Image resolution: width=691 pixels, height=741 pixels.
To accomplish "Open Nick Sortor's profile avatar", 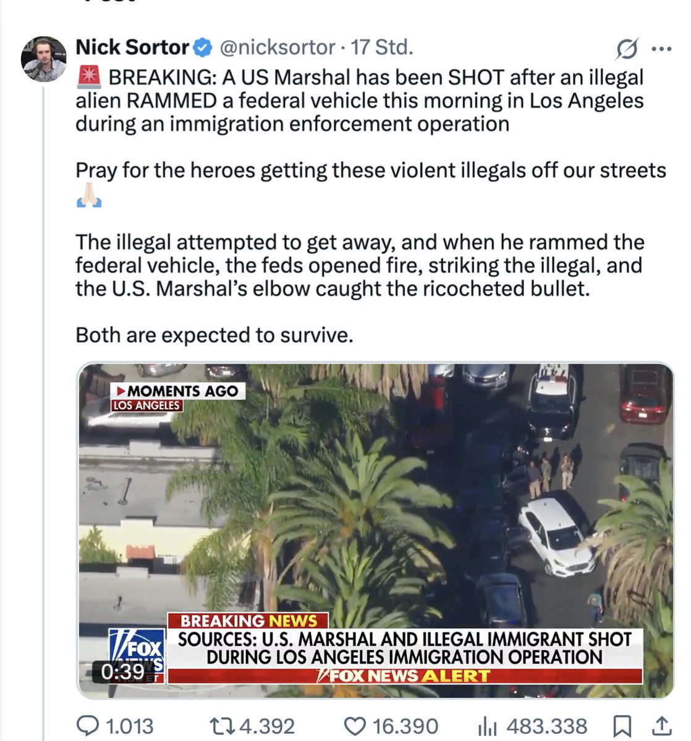I will [43, 59].
